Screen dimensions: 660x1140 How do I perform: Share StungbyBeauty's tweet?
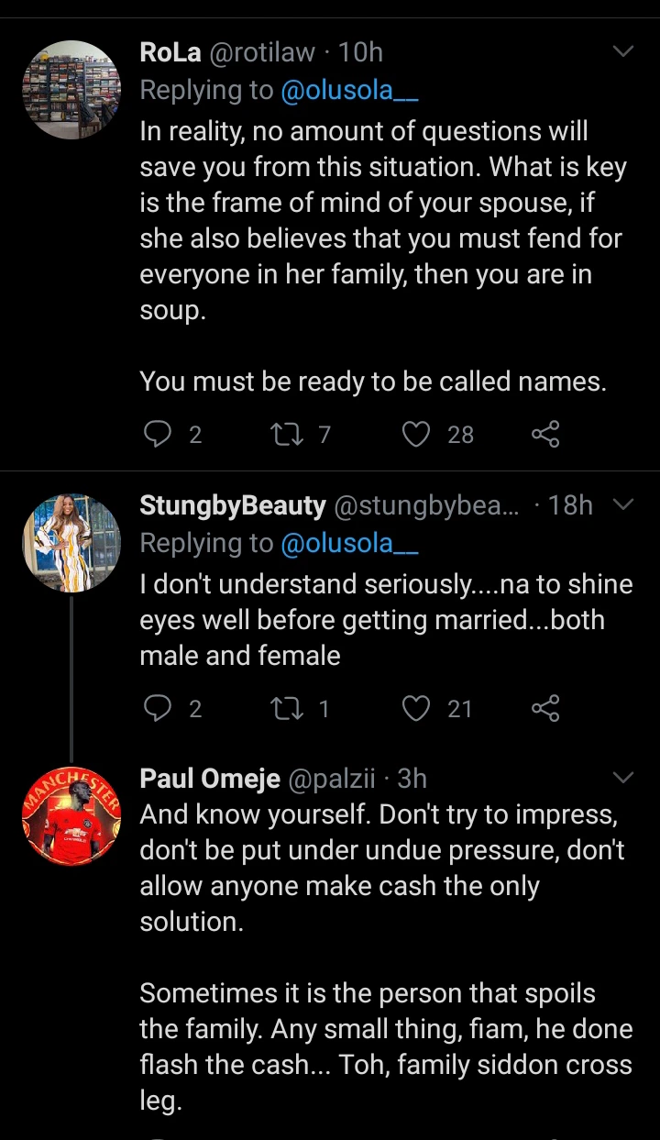544,707
